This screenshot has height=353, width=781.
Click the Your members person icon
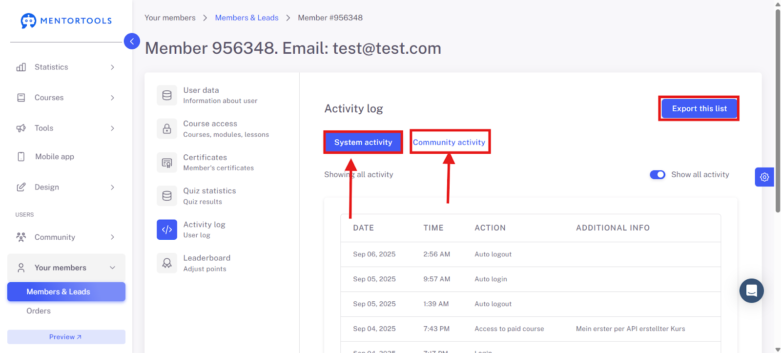[21, 268]
